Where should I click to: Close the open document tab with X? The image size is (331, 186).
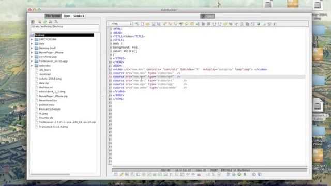203,16
